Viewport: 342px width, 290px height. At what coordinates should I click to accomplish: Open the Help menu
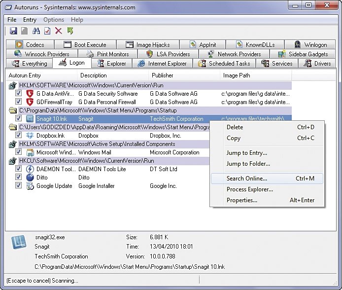point(77,20)
